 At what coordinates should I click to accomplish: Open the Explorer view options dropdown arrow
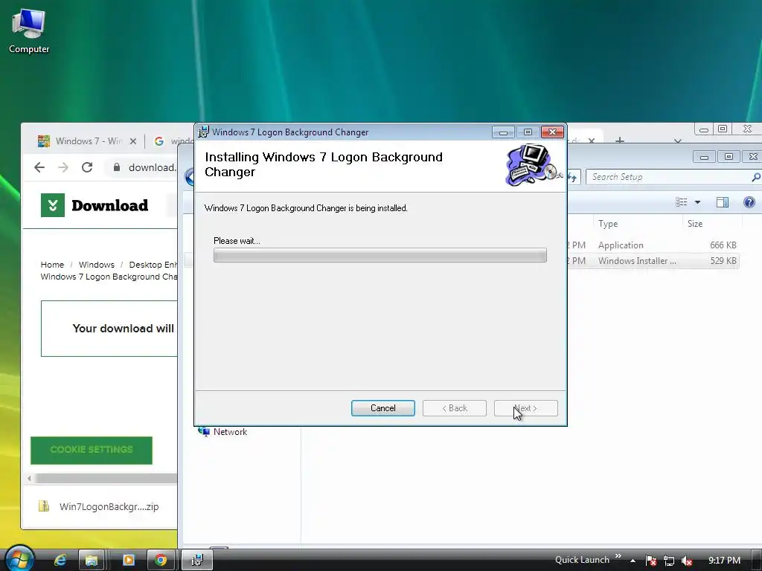697,202
